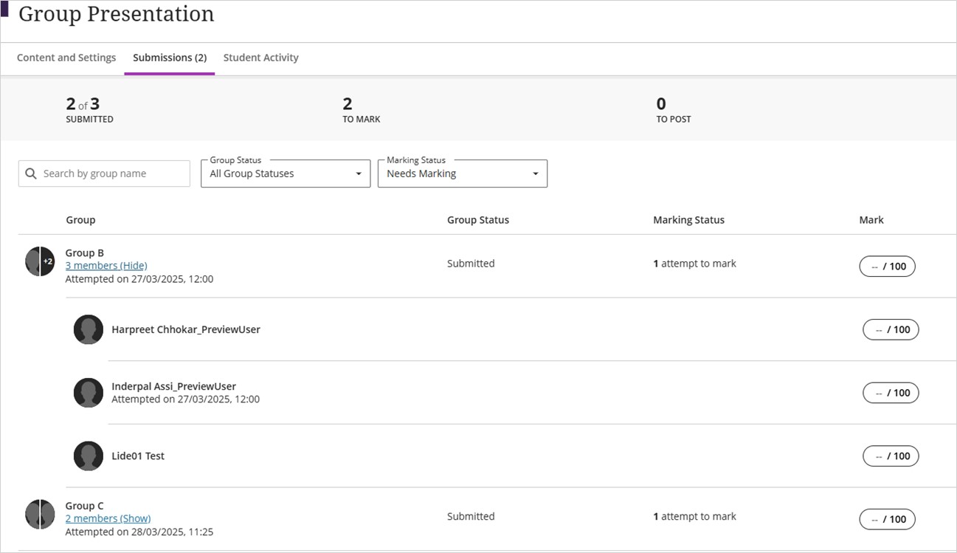Open the Group Status dropdown
The height and width of the screenshot is (553, 957).
[x=286, y=174]
